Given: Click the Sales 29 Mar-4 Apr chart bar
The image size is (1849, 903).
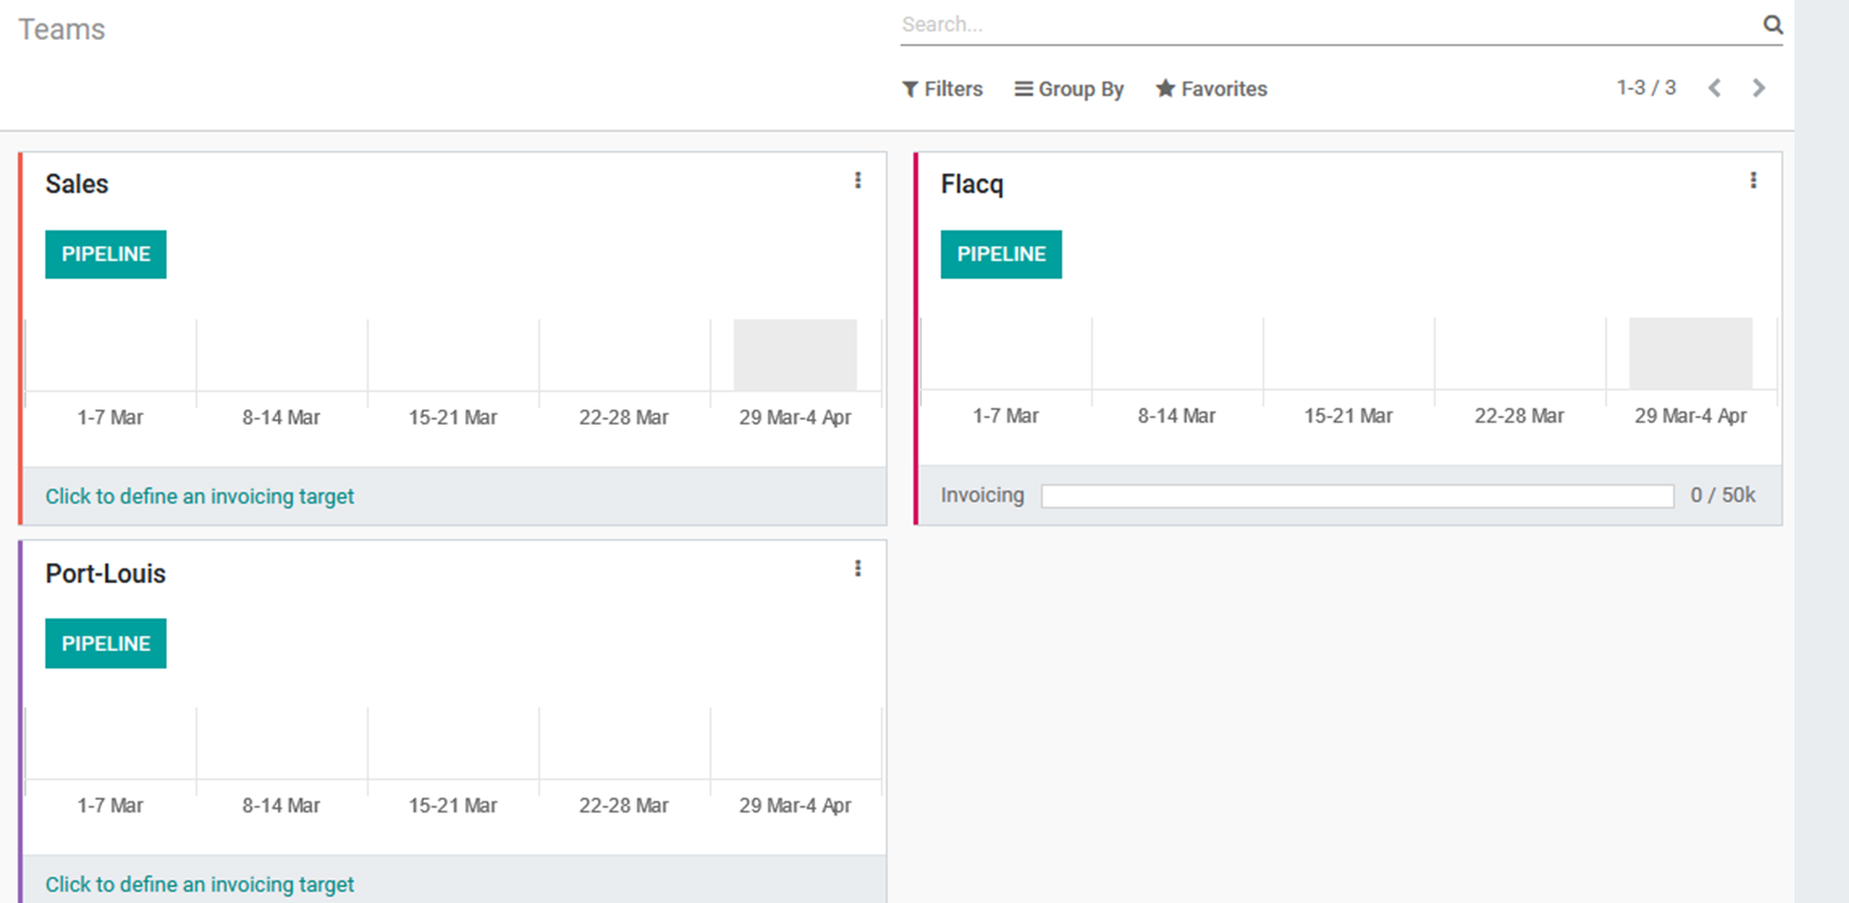Looking at the screenshot, I should pos(795,355).
